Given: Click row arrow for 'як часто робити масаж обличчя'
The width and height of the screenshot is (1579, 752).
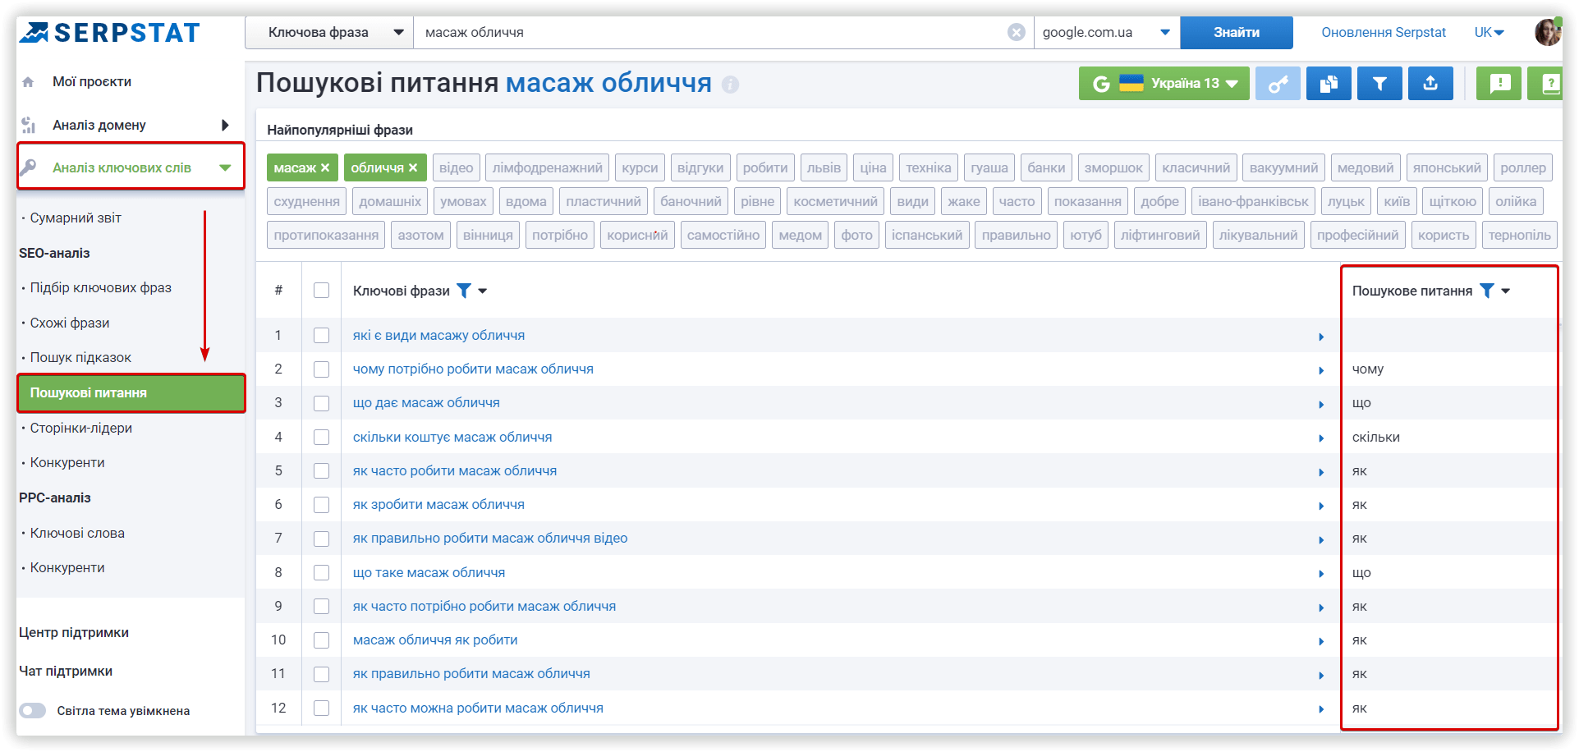Looking at the screenshot, I should point(1321,472).
